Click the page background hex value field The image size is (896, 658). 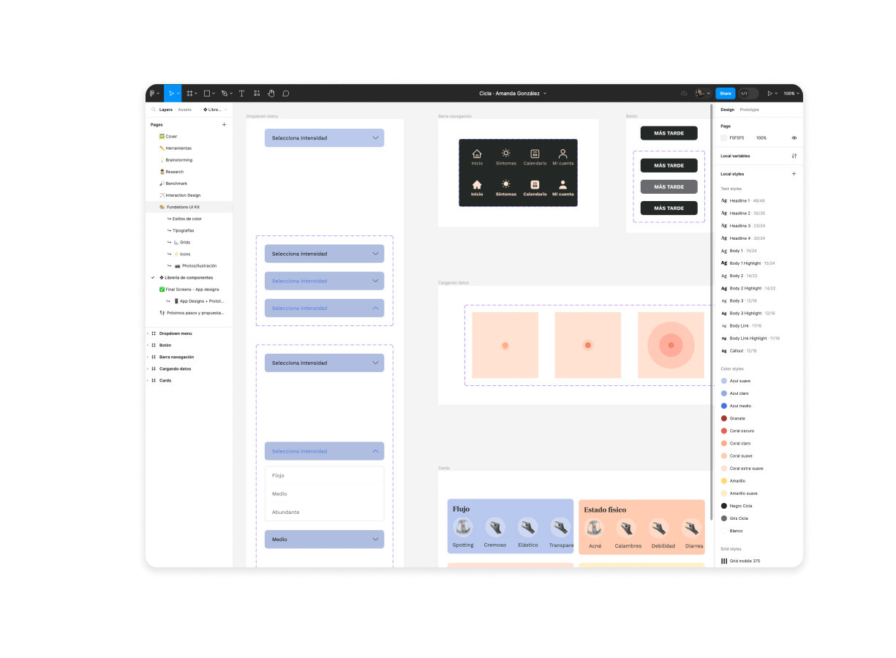(737, 137)
